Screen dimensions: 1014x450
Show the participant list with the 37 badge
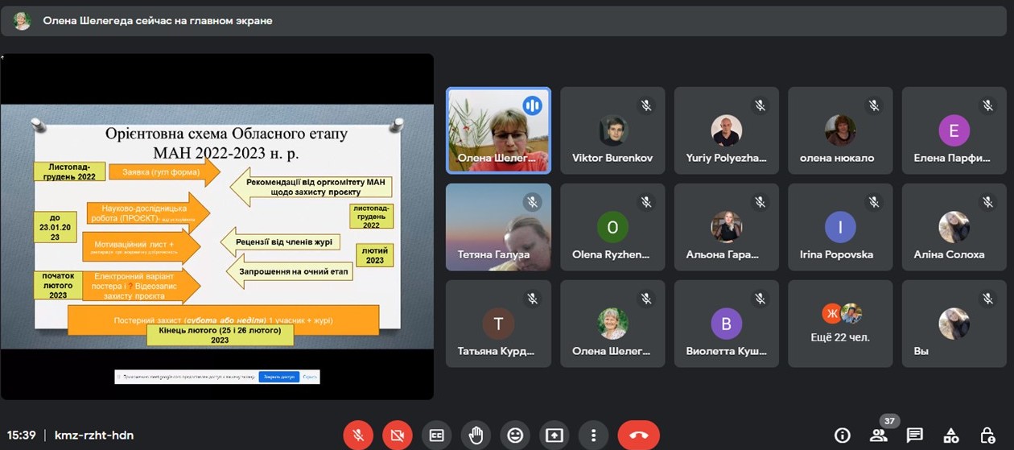pyautogui.click(x=879, y=436)
